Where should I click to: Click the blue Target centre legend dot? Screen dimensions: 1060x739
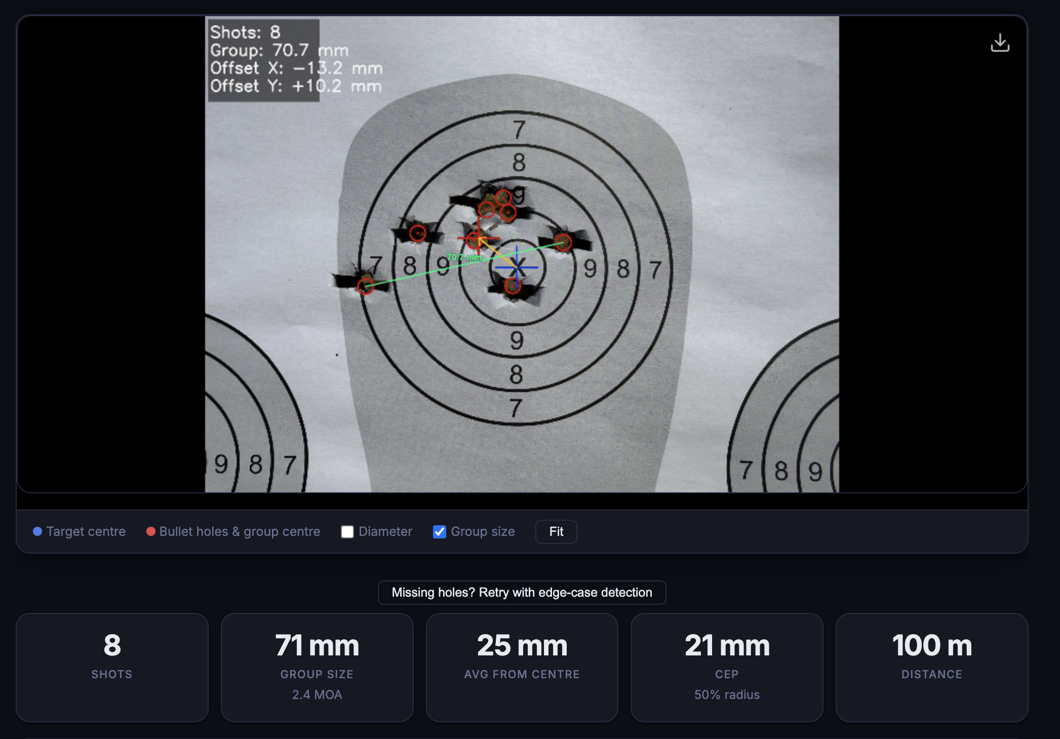(37, 531)
